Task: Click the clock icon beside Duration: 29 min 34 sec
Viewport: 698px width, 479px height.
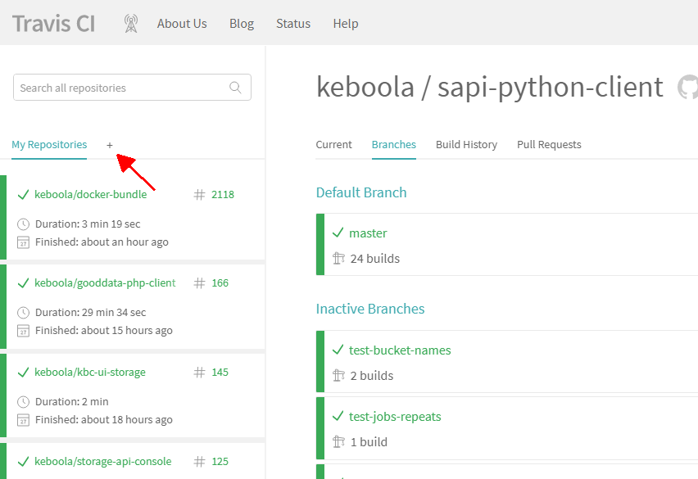Action: (x=23, y=313)
